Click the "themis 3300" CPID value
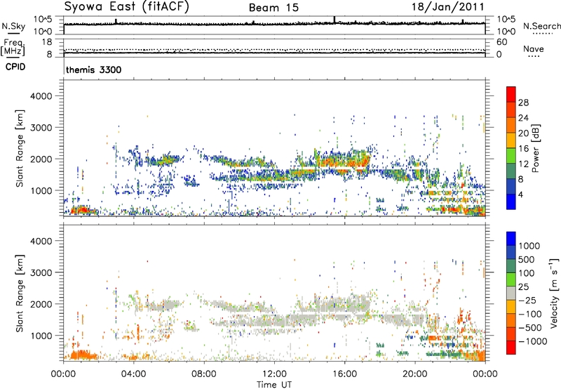Viewport: 561px width, 389px height. (x=94, y=70)
